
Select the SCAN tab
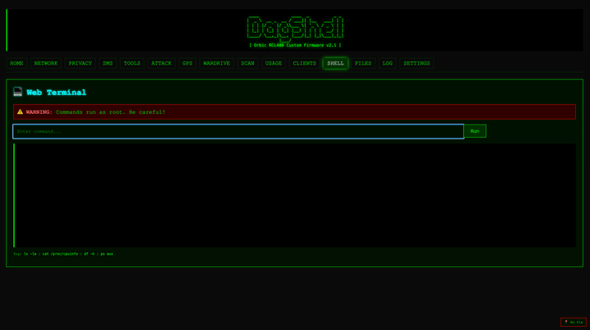[x=247, y=63]
